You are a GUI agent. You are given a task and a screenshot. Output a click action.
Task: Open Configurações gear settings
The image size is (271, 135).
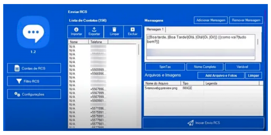[x=34, y=94]
